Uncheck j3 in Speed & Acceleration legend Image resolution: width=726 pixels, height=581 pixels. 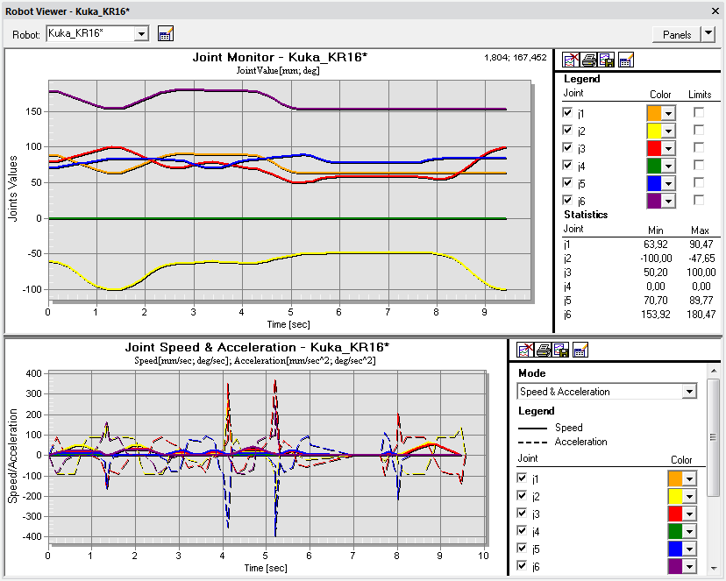(x=522, y=513)
